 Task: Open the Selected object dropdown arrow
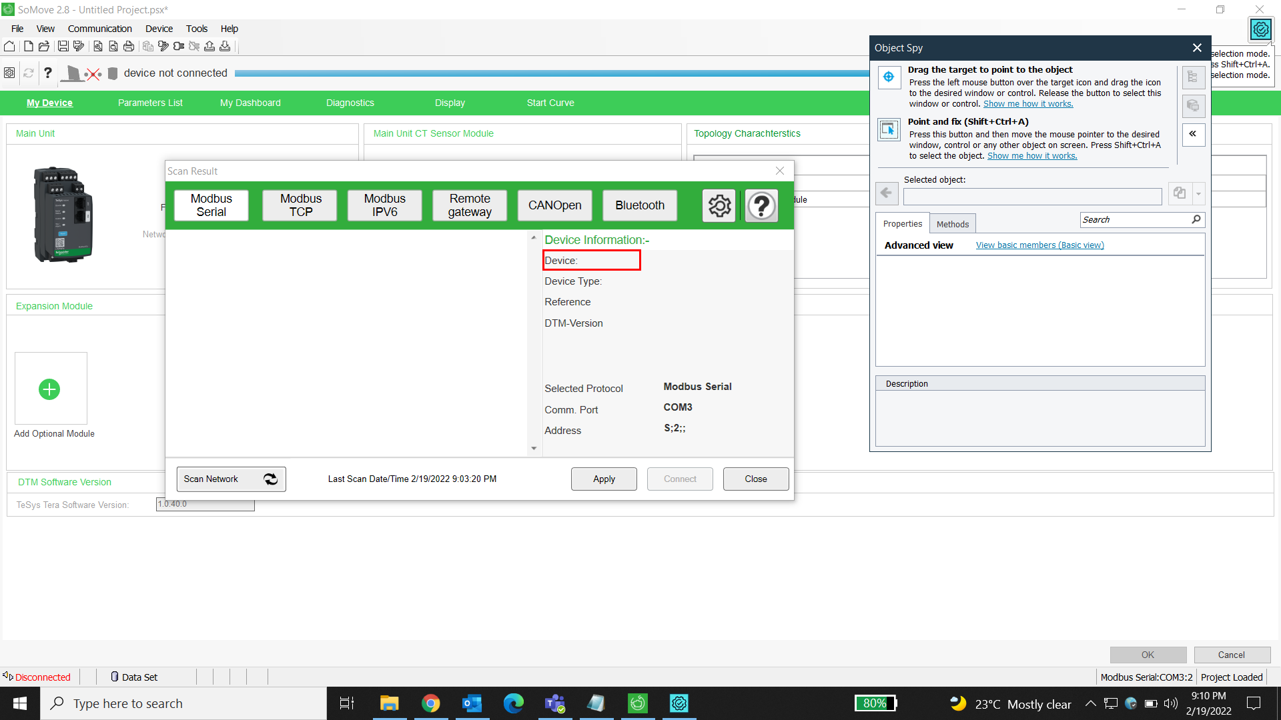[x=1199, y=193]
